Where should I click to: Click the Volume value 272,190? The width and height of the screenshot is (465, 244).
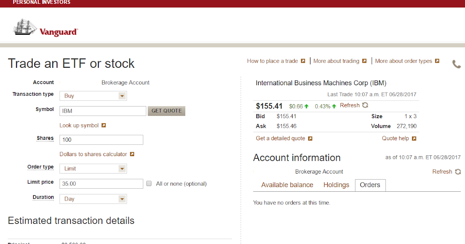coord(406,126)
